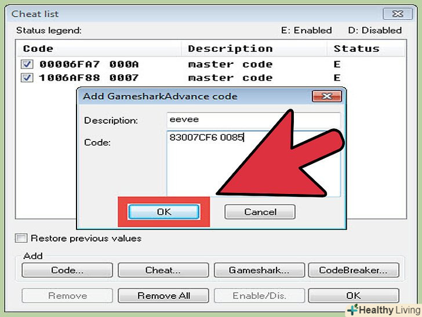Click the Remove All button
The height and width of the screenshot is (317, 422).
(163, 296)
